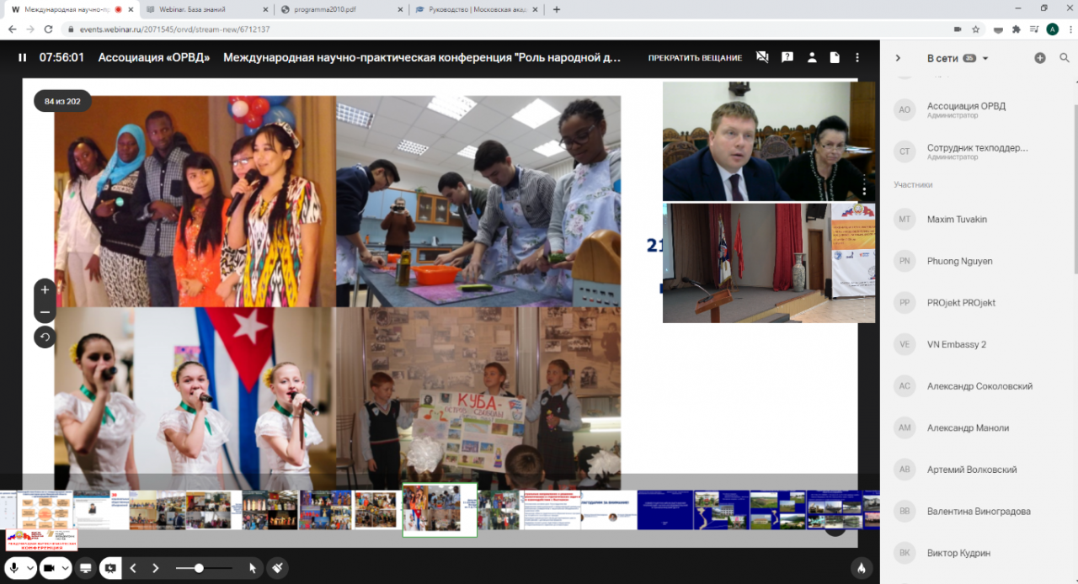The width and height of the screenshot is (1078, 584).
Task: Click the eraser brush clear tool
Action: [277, 568]
